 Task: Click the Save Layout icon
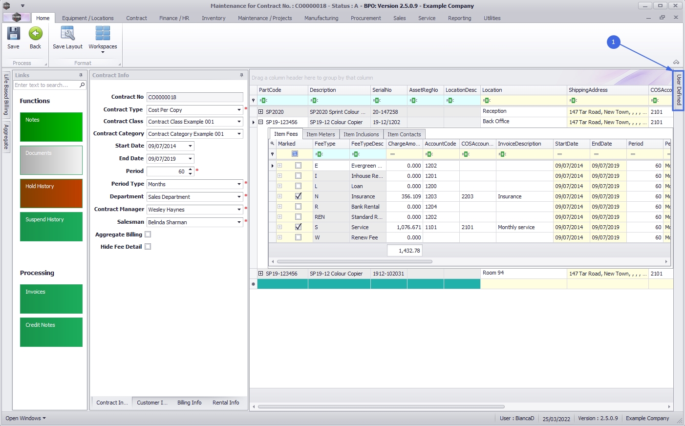[x=67, y=34]
